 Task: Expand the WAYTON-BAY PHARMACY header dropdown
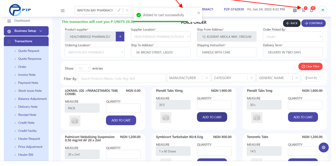127,10
